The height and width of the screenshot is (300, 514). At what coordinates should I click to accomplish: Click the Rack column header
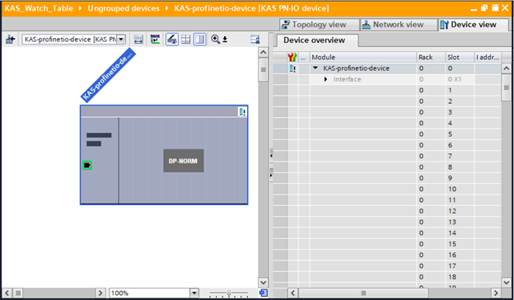tap(431, 57)
